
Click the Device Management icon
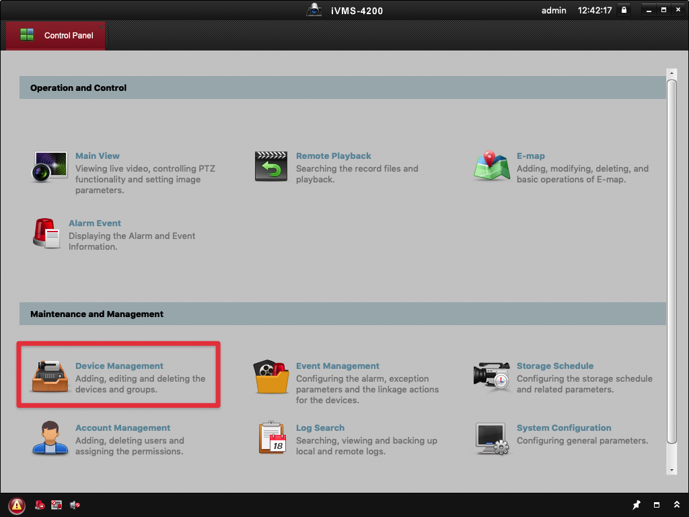click(x=50, y=376)
